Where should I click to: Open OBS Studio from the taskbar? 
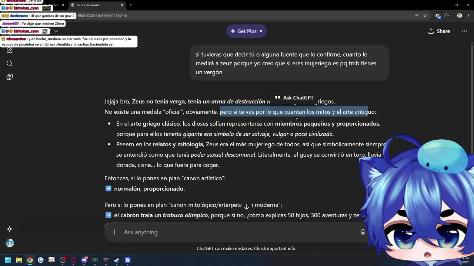pyautogui.click(x=63, y=260)
